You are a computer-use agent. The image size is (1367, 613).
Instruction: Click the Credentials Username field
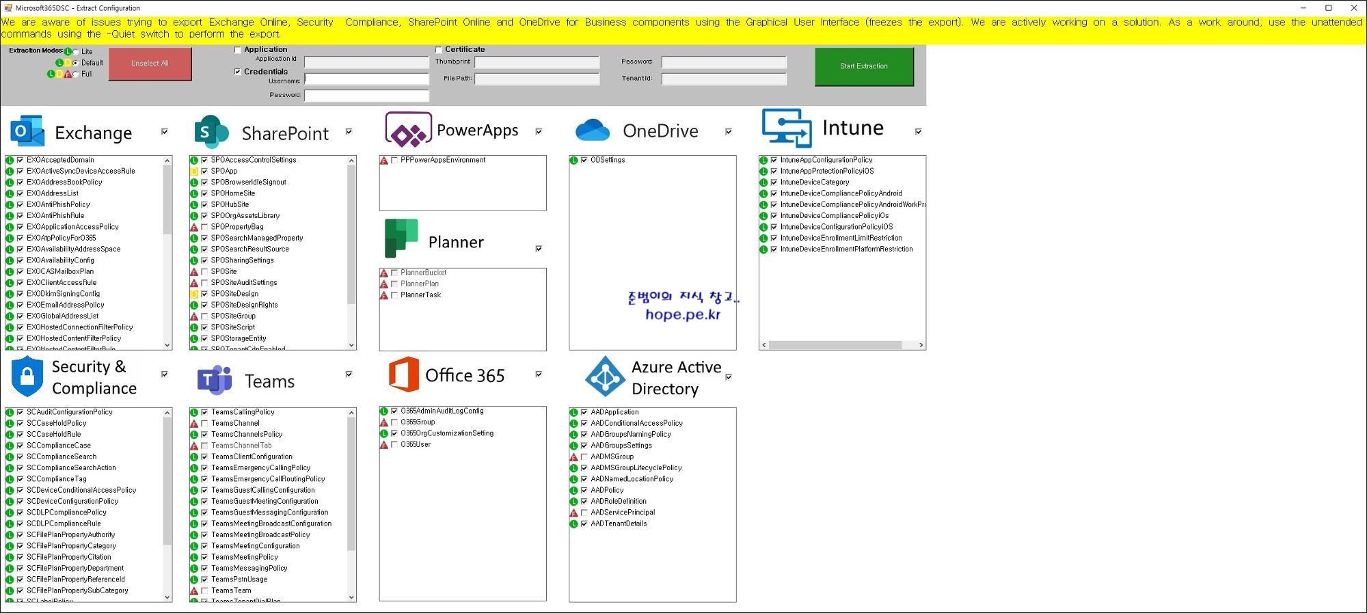366,79
